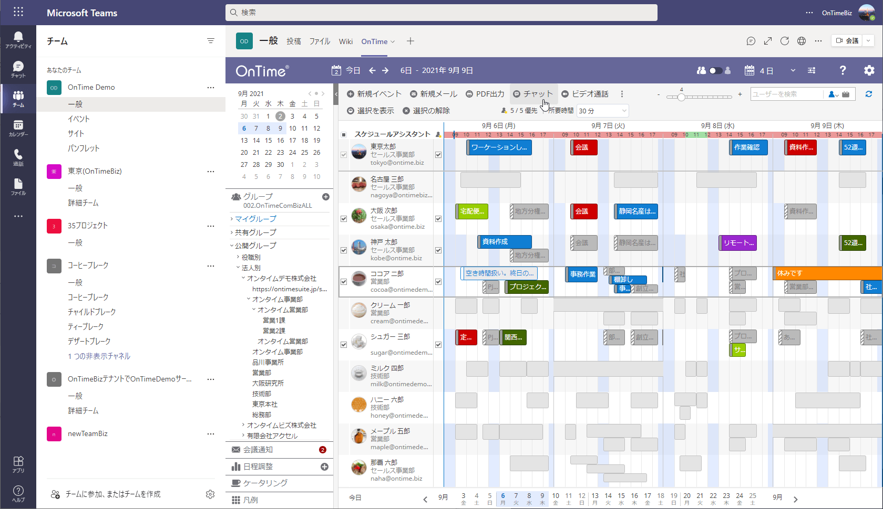Image resolution: width=883 pixels, height=509 pixels.
Task: Open OnTime settings gear
Action: 869,70
